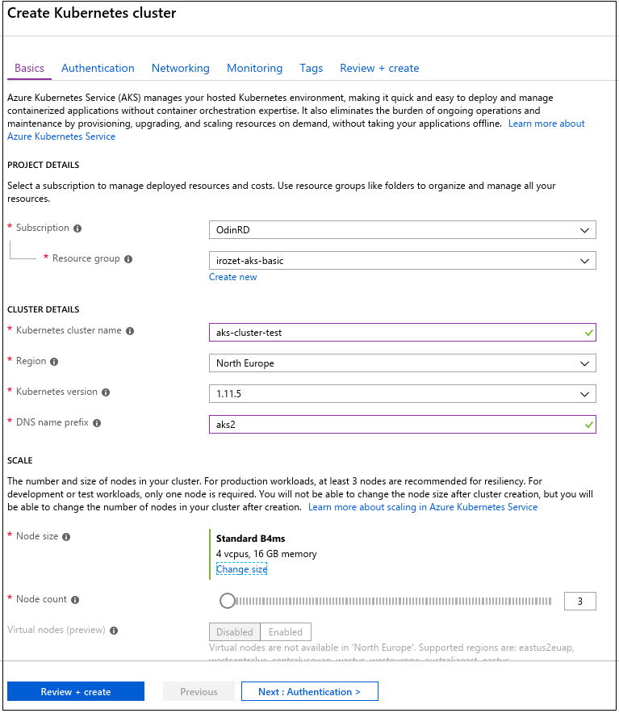Open the Monitoring tab
Image resolution: width=619 pixels, height=713 pixels.
pos(254,69)
